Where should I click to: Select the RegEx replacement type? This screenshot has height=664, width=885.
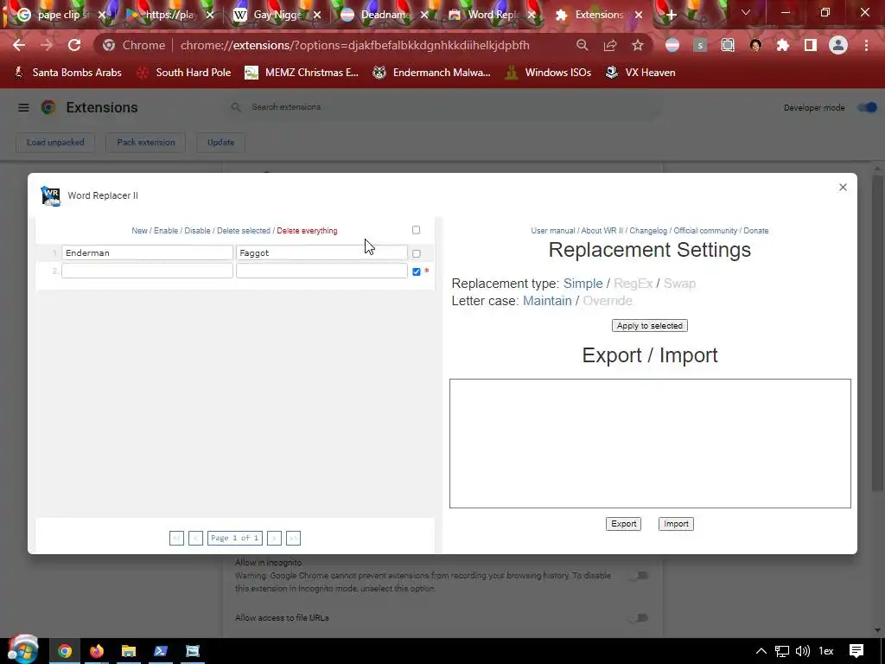coord(634,284)
